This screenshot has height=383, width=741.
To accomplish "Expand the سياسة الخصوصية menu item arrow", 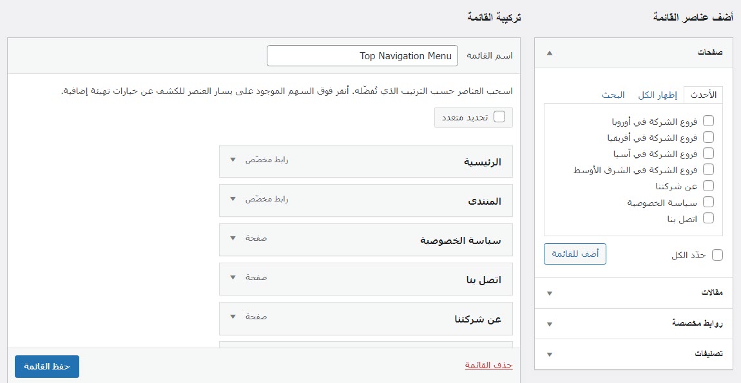I will coord(233,238).
